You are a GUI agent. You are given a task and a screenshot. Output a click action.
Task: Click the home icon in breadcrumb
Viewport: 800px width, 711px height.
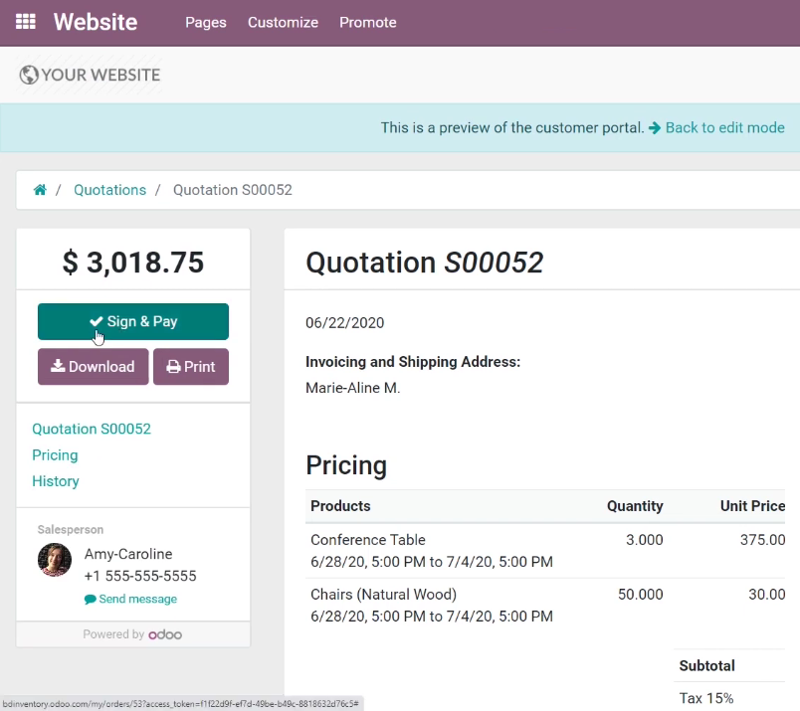(40, 190)
